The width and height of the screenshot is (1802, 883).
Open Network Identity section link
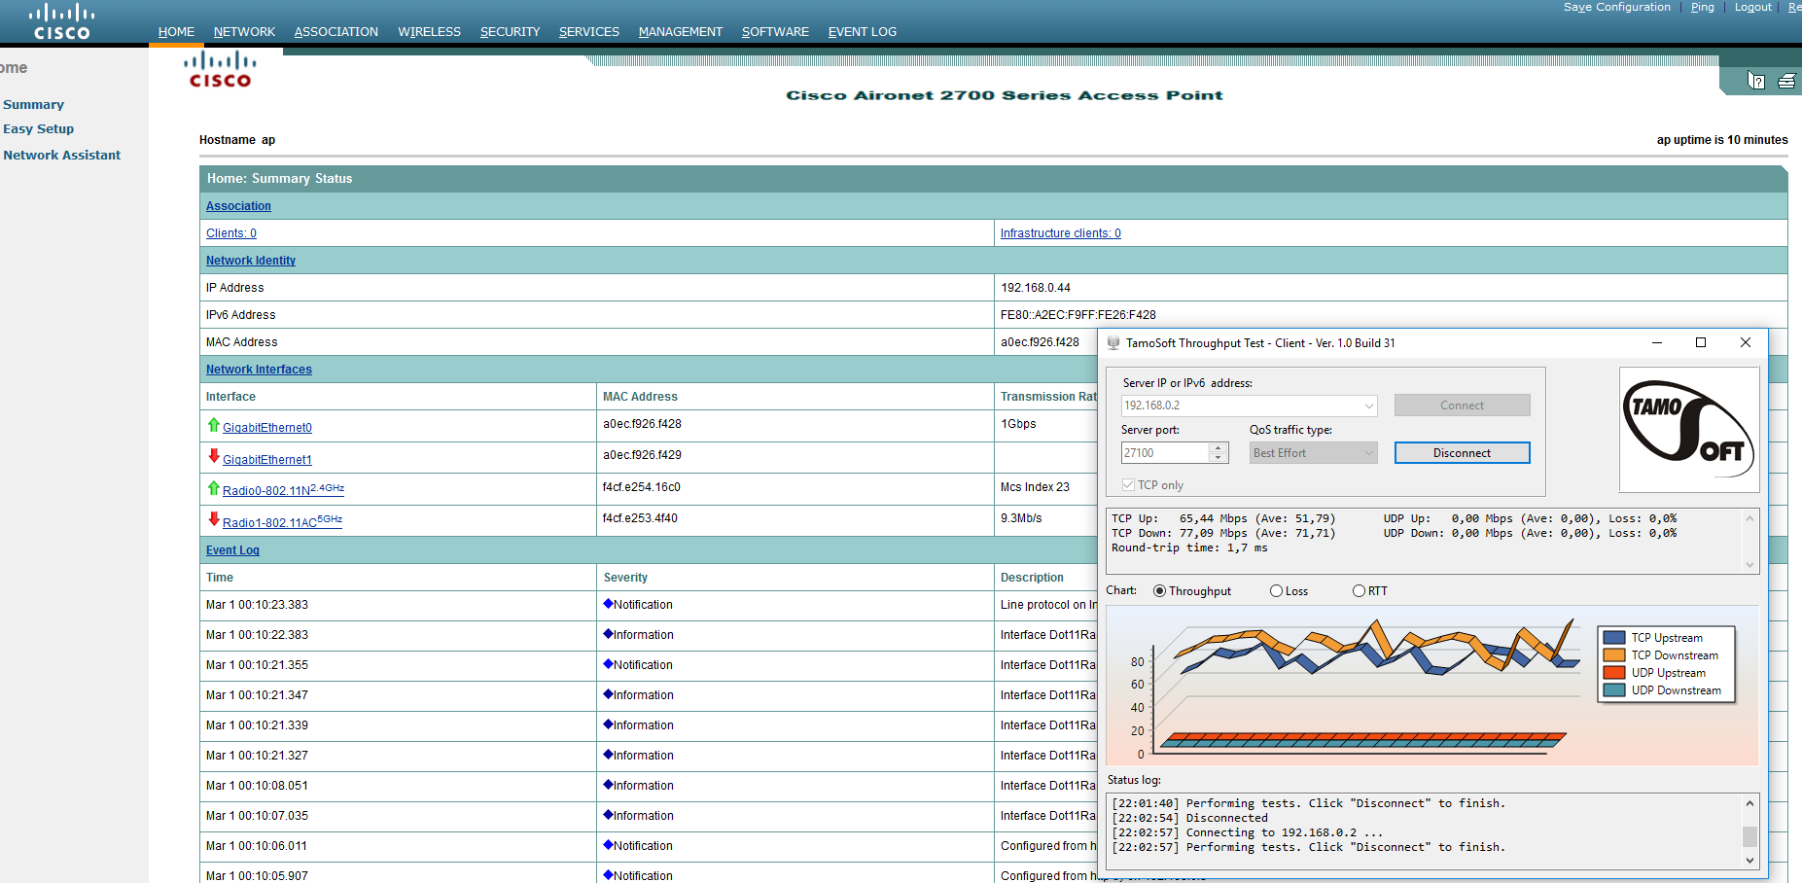(x=251, y=261)
